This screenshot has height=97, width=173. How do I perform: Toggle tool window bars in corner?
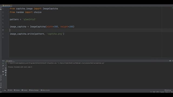tap(1, 92)
